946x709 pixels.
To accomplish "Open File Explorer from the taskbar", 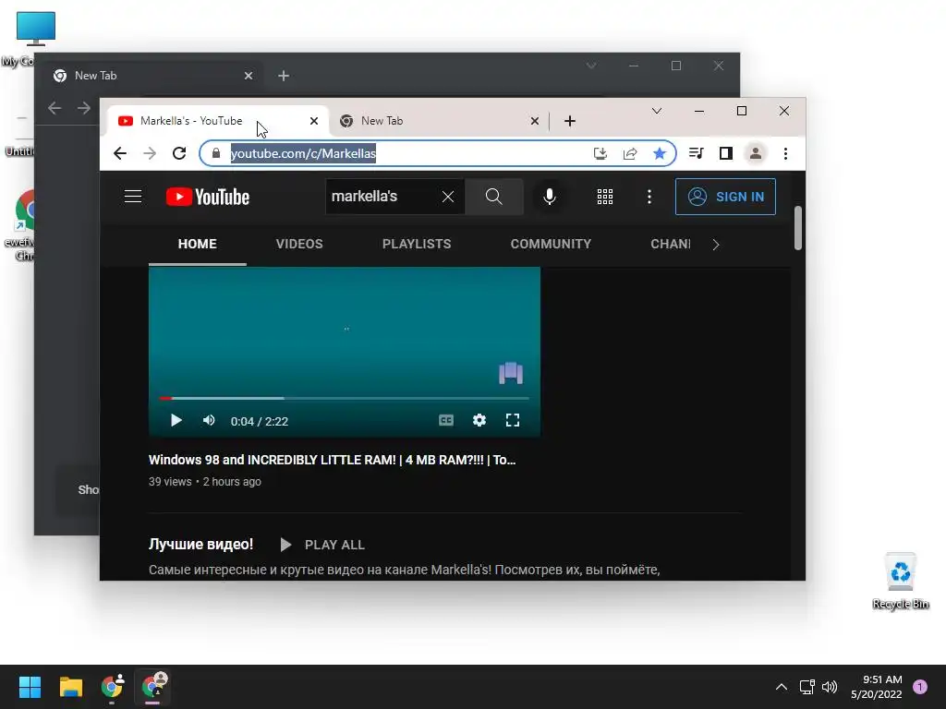I will (70, 687).
